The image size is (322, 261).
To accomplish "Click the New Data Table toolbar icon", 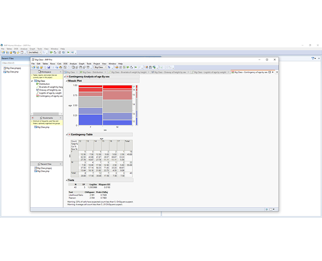I will (33, 67).
